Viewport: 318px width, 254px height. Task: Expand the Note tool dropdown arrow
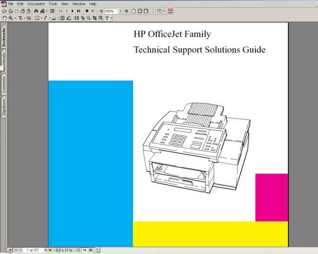pos(41,18)
